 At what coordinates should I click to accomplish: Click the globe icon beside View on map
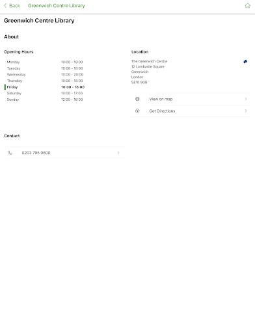tap(137, 99)
